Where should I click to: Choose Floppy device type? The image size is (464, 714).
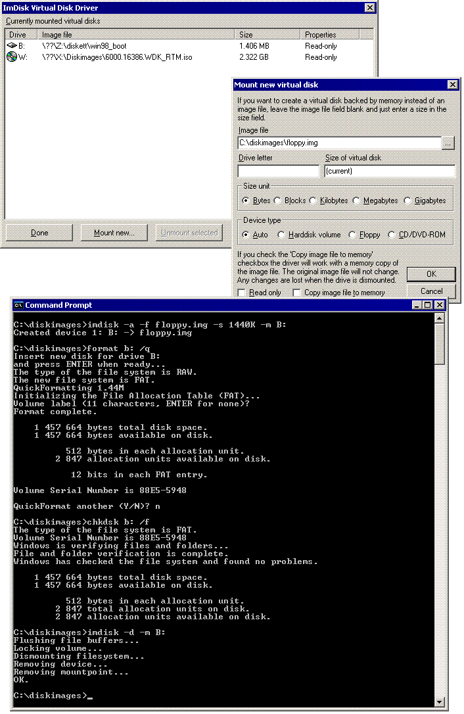point(352,235)
